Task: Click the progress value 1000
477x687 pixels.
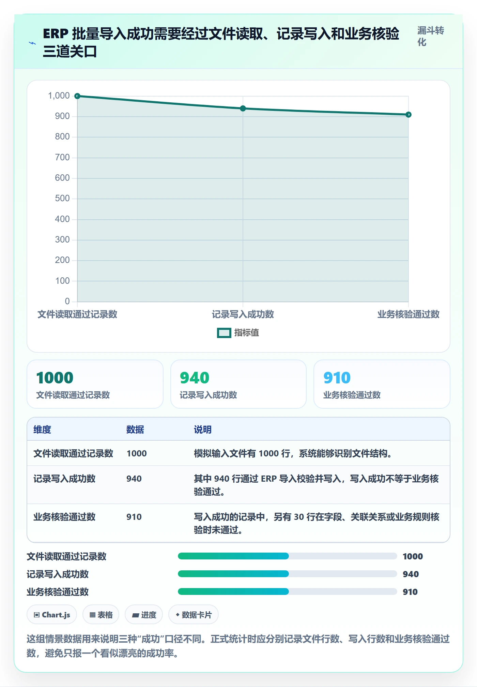Action: (413, 556)
